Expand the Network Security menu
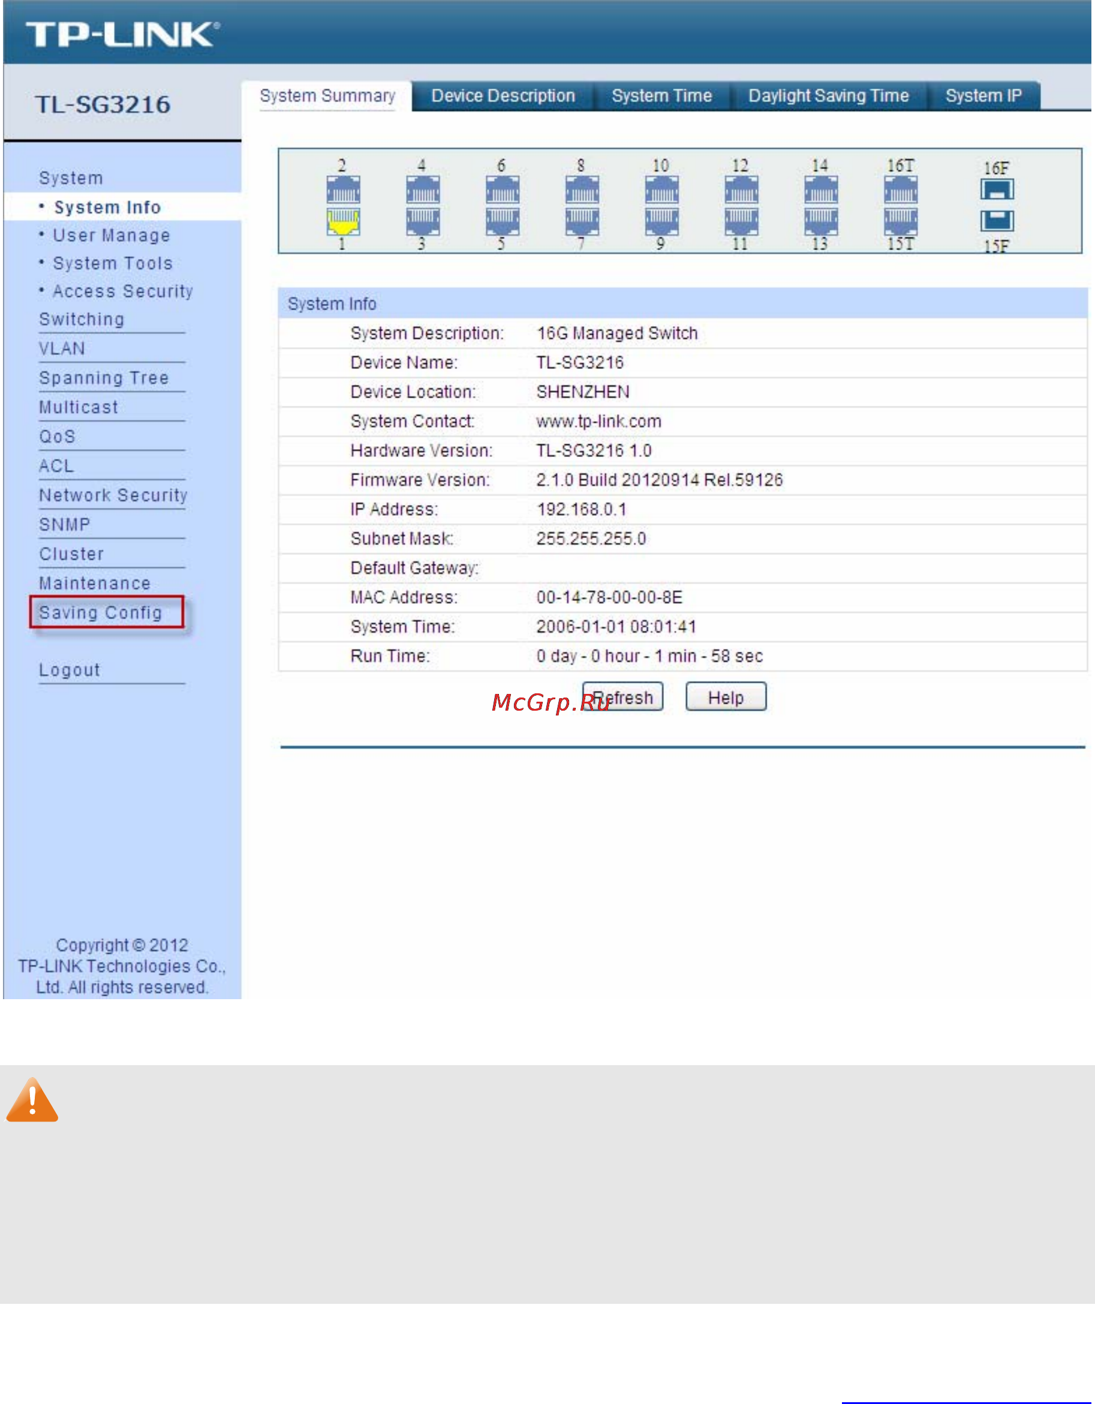This screenshot has width=1095, height=1404. 113,495
